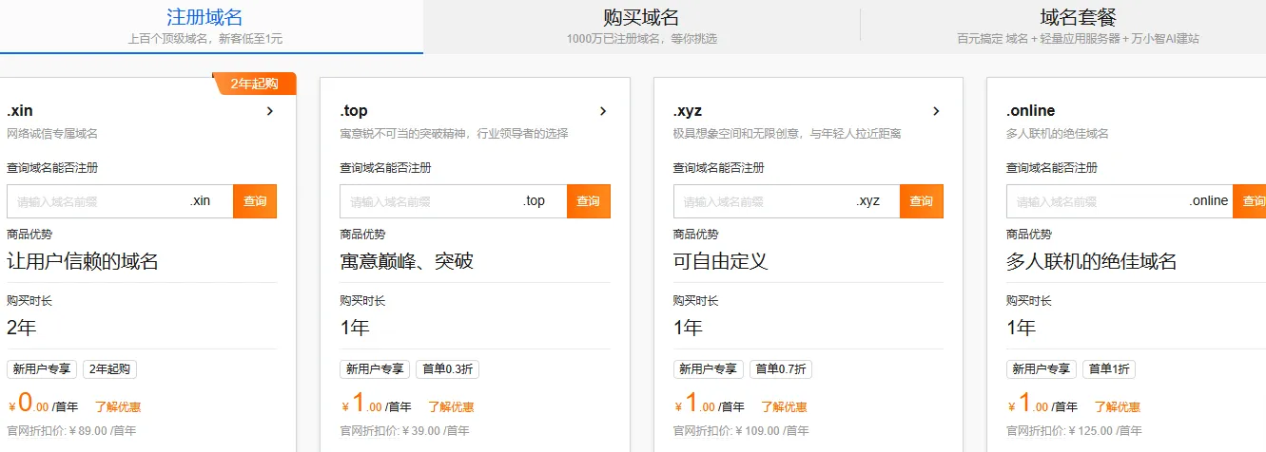Screen dimensions: 1266x452
Task: Click the ¥0.00/首年 price
Action: [x=43, y=404]
